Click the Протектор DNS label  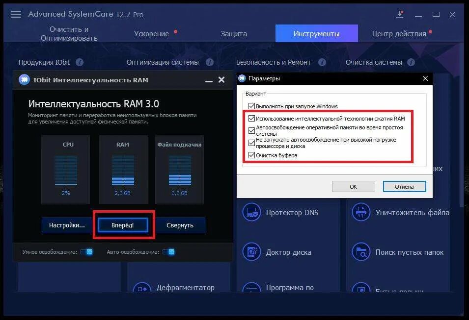point(292,213)
